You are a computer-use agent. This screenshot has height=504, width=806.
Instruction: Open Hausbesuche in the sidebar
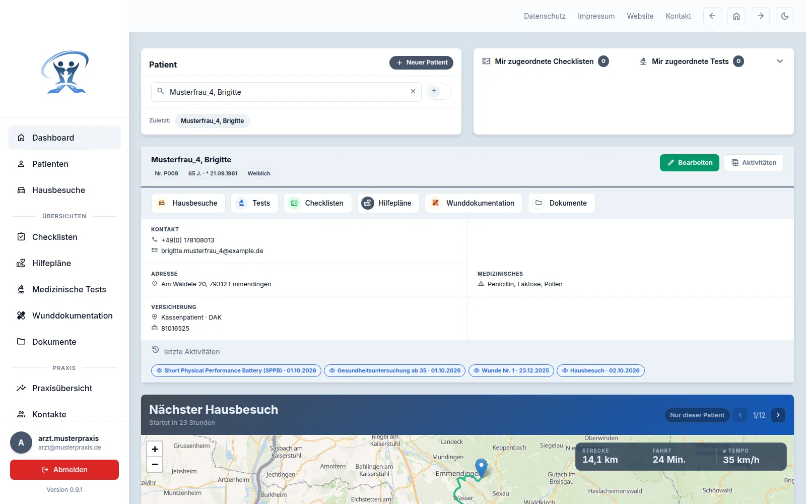[64, 190]
